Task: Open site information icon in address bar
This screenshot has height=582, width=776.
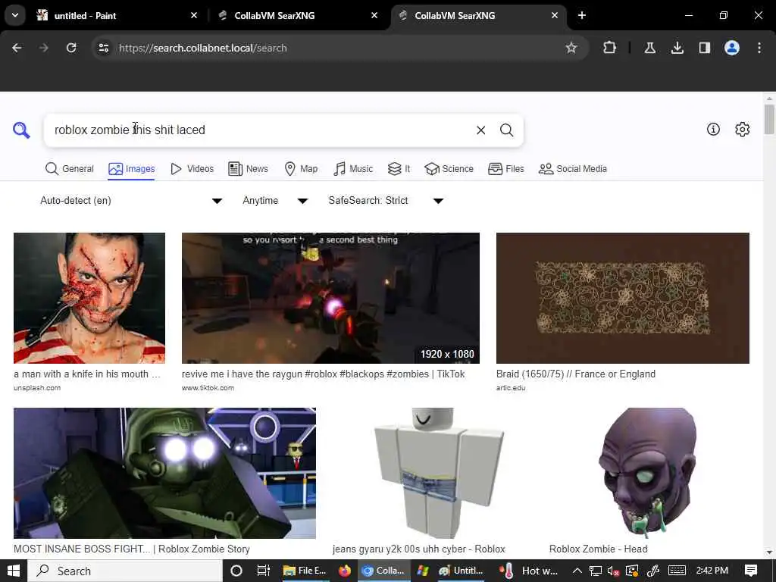Action: (103, 48)
